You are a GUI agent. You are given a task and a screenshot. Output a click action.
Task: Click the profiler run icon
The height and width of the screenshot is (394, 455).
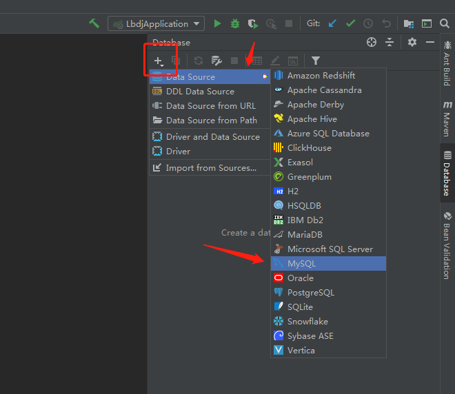pos(271,24)
